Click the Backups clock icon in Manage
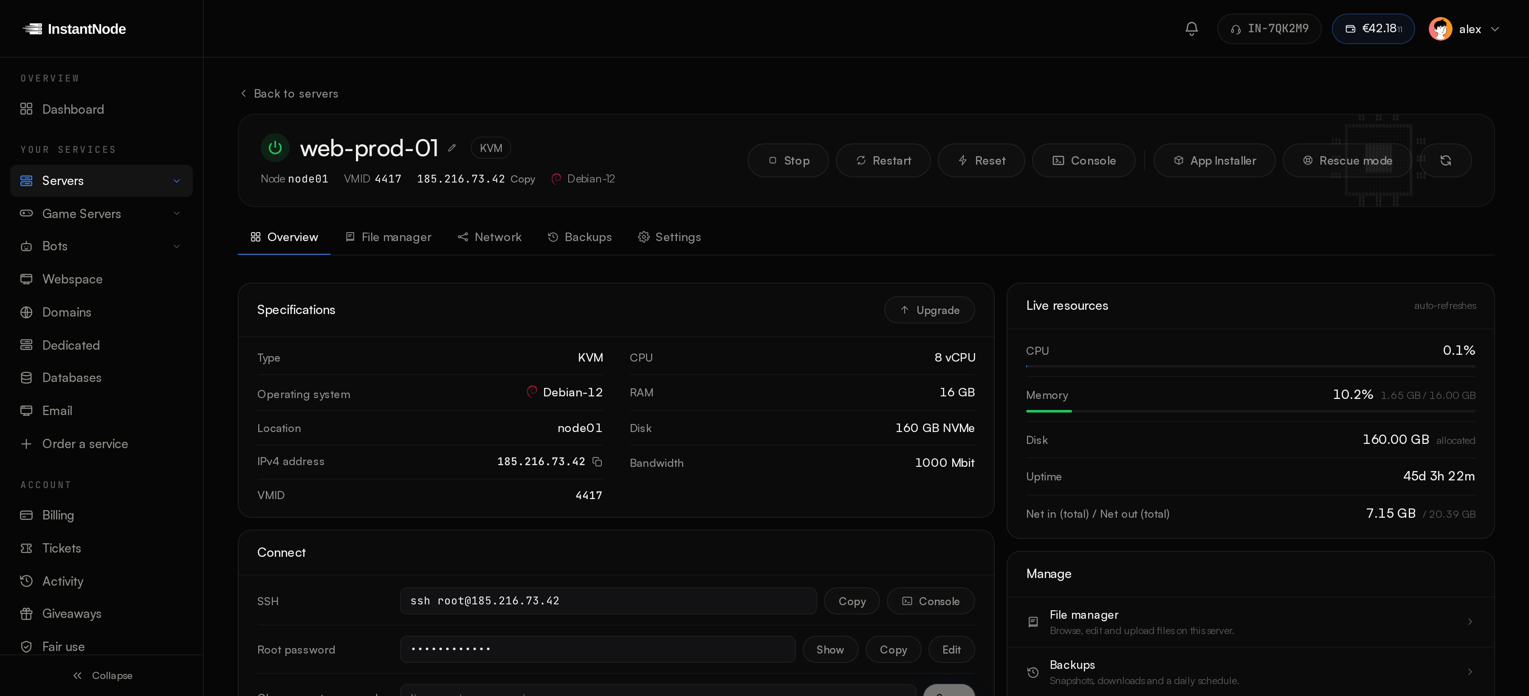1529x696 pixels. 1033,672
